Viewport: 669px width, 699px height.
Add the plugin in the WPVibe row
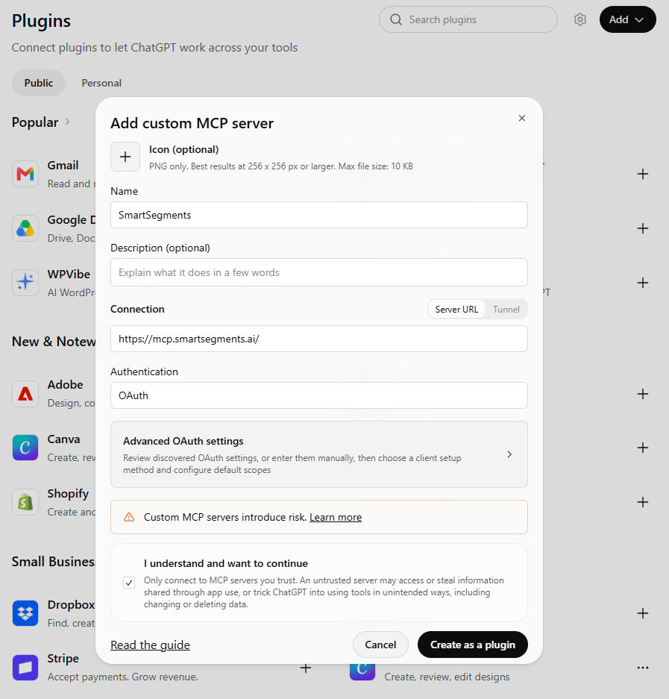[643, 283]
